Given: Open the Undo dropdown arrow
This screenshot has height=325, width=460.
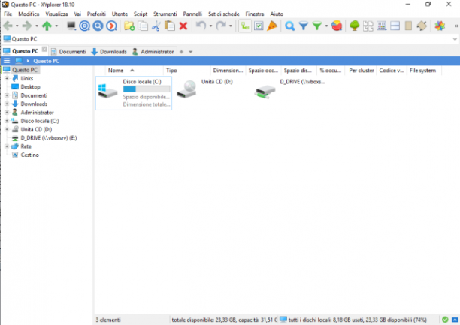Looking at the screenshot, I should 210,26.
